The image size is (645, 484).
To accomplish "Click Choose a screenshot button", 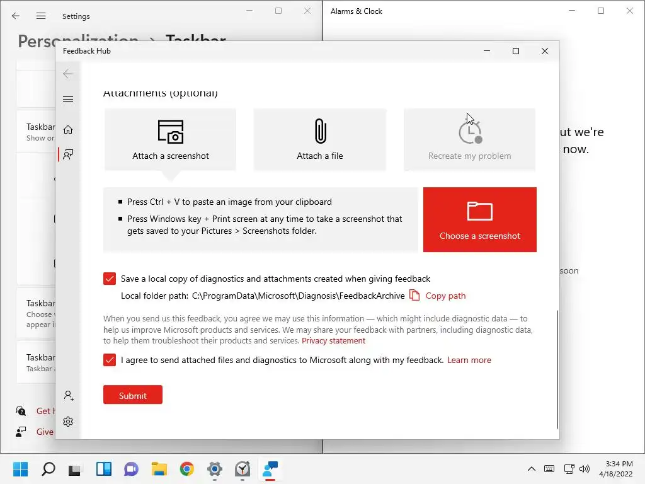I will click(479, 219).
